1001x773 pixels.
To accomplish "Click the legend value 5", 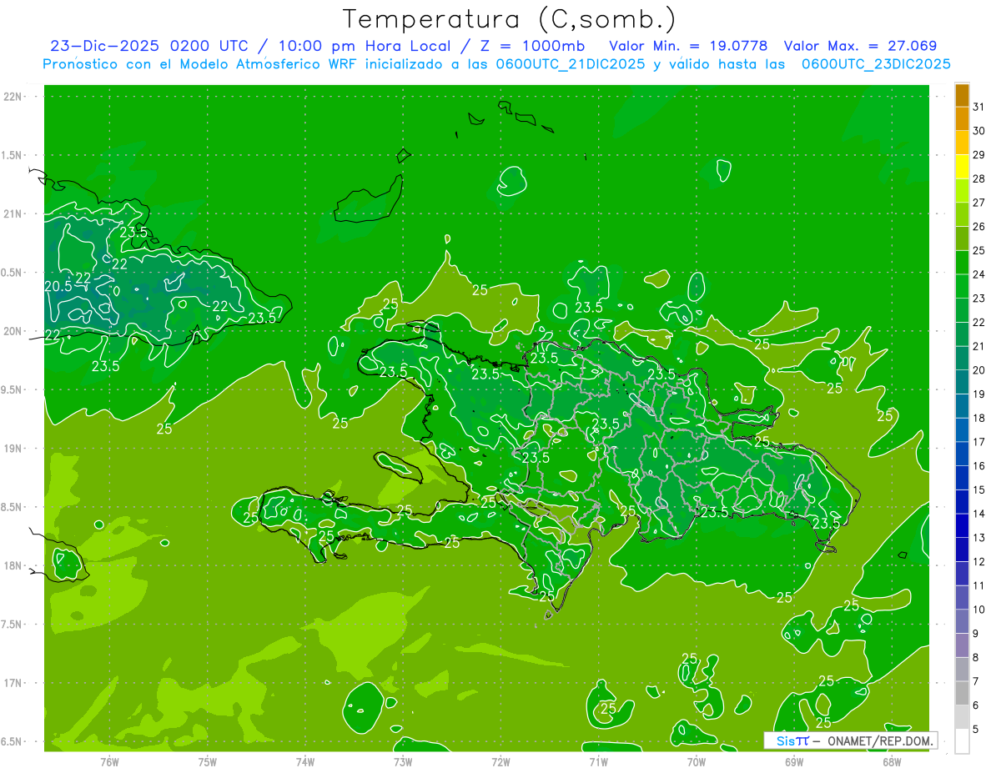I will (976, 730).
